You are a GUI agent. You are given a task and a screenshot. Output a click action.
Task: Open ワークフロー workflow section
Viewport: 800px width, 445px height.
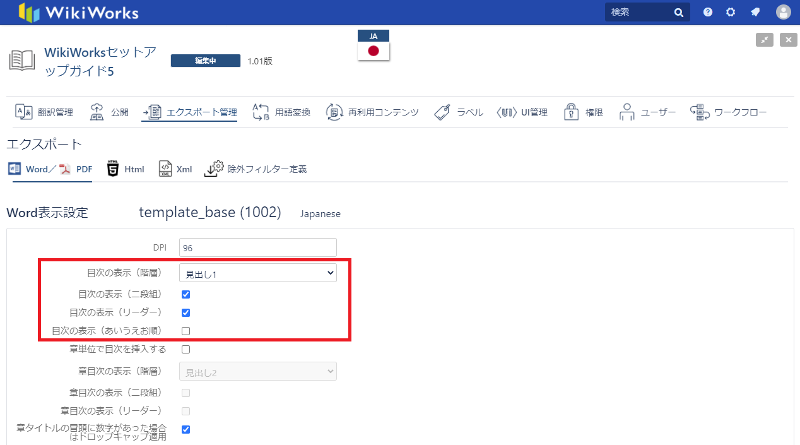point(728,112)
